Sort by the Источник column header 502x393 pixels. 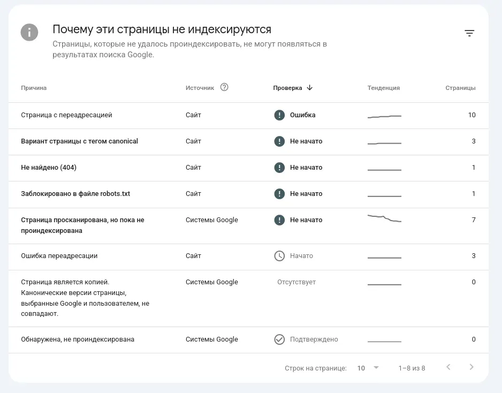point(200,88)
